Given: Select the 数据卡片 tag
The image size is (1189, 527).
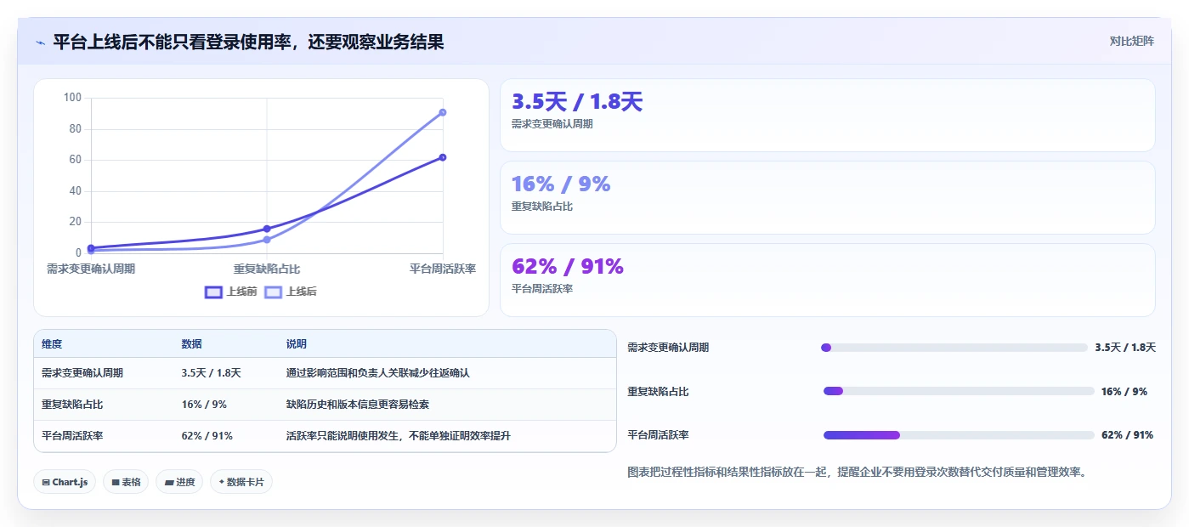Looking at the screenshot, I should 241,482.
